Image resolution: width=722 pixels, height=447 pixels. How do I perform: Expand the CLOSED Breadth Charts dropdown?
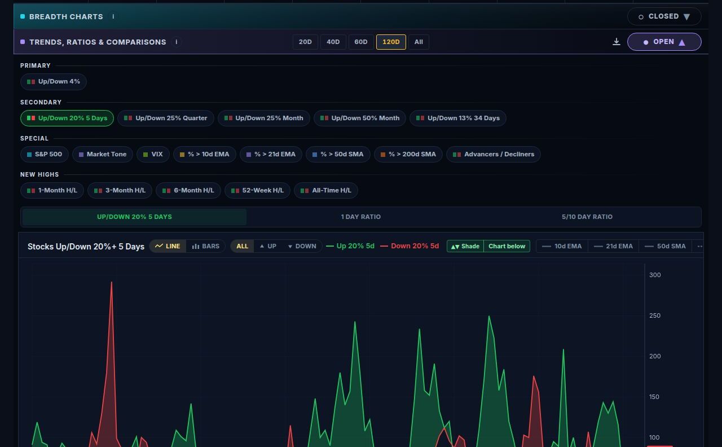click(x=664, y=16)
